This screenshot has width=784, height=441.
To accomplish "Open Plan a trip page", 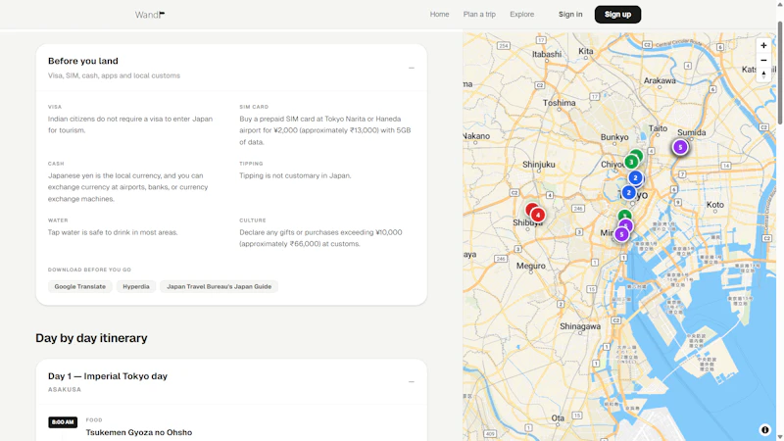I will (479, 15).
